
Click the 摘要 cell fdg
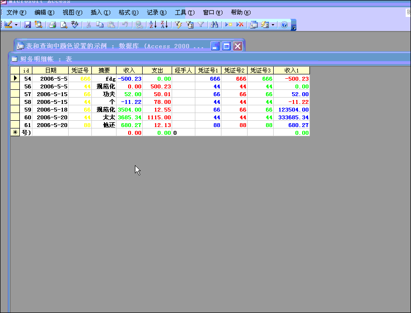[x=104, y=79]
